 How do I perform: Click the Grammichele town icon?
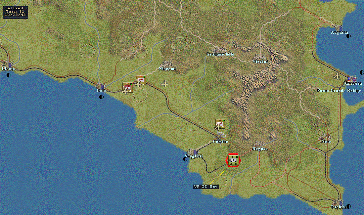pyautogui.click(x=220, y=49)
